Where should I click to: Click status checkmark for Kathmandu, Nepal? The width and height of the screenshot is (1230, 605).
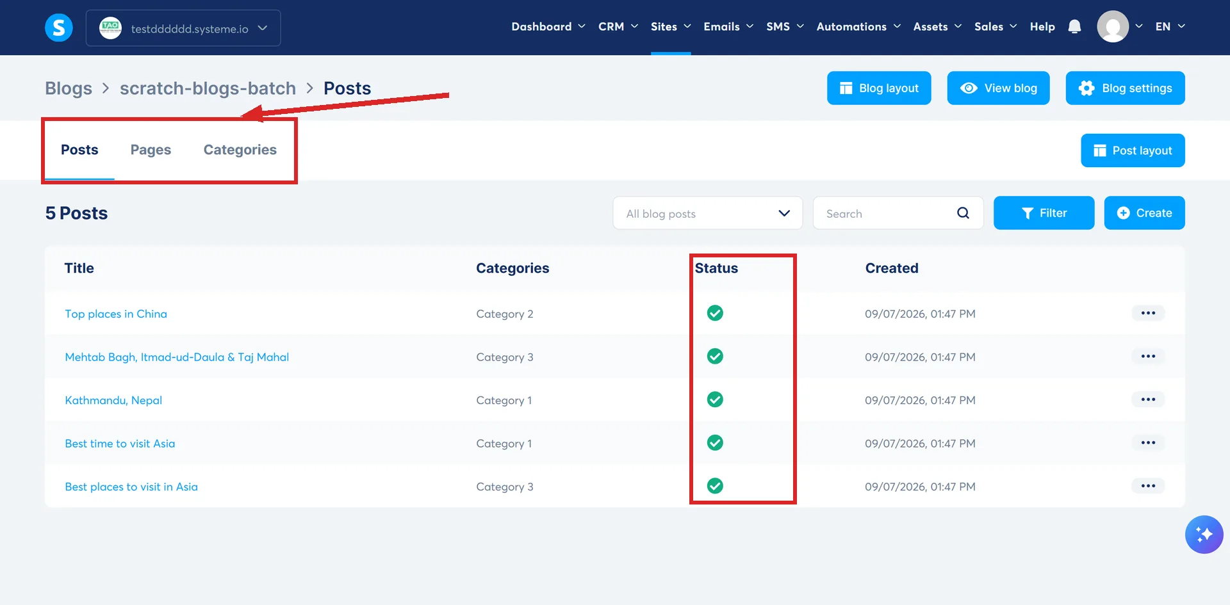[x=715, y=399]
